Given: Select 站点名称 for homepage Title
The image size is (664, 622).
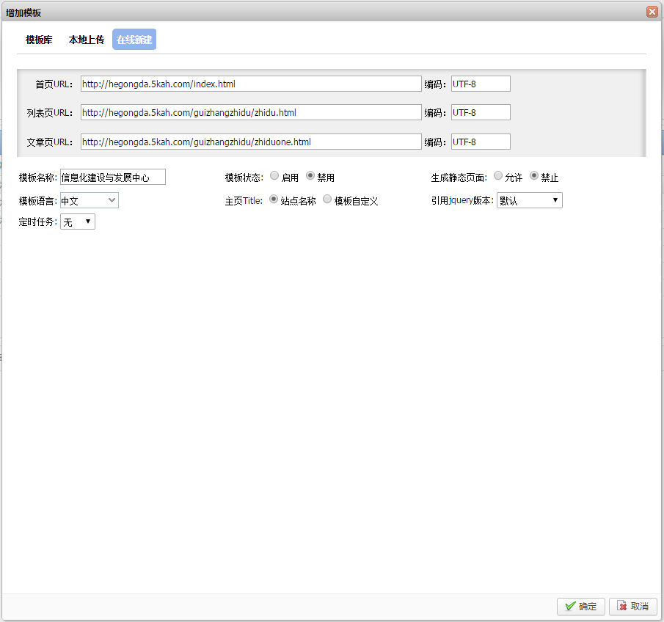Looking at the screenshot, I should coord(274,199).
